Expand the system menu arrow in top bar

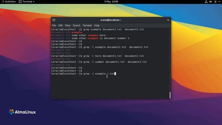[219, 2]
